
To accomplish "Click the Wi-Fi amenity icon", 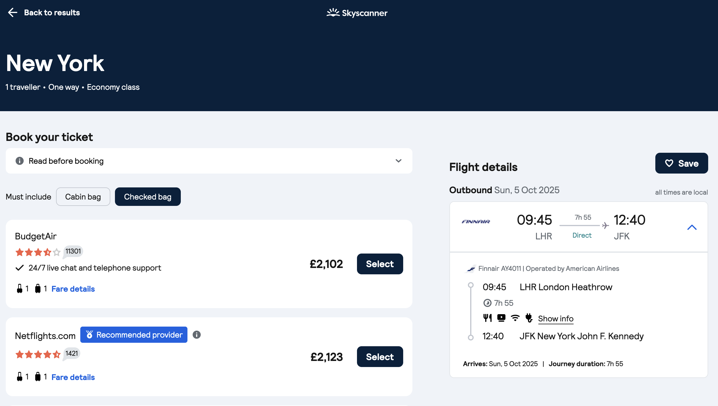I will click(x=515, y=318).
